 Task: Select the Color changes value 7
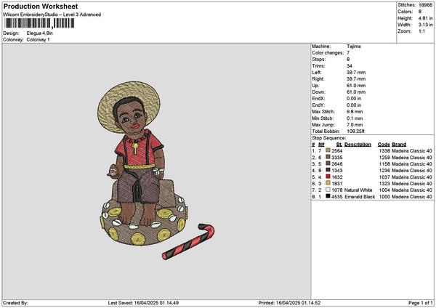coord(348,53)
